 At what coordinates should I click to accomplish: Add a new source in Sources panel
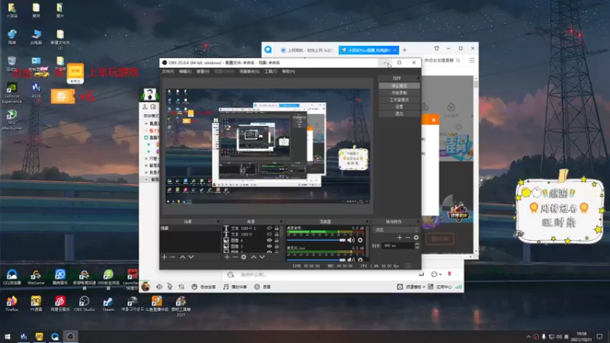point(226,257)
